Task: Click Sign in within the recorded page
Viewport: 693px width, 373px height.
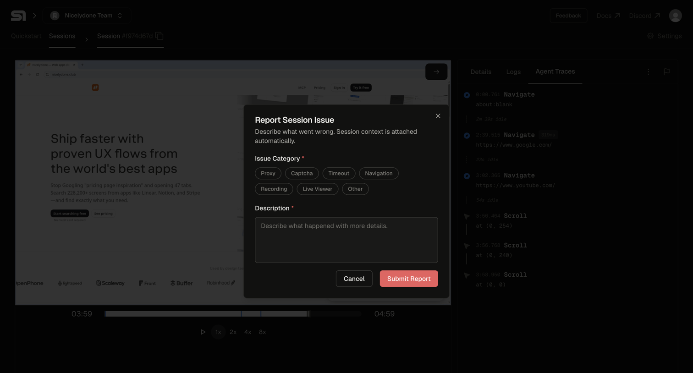Action: coord(339,88)
